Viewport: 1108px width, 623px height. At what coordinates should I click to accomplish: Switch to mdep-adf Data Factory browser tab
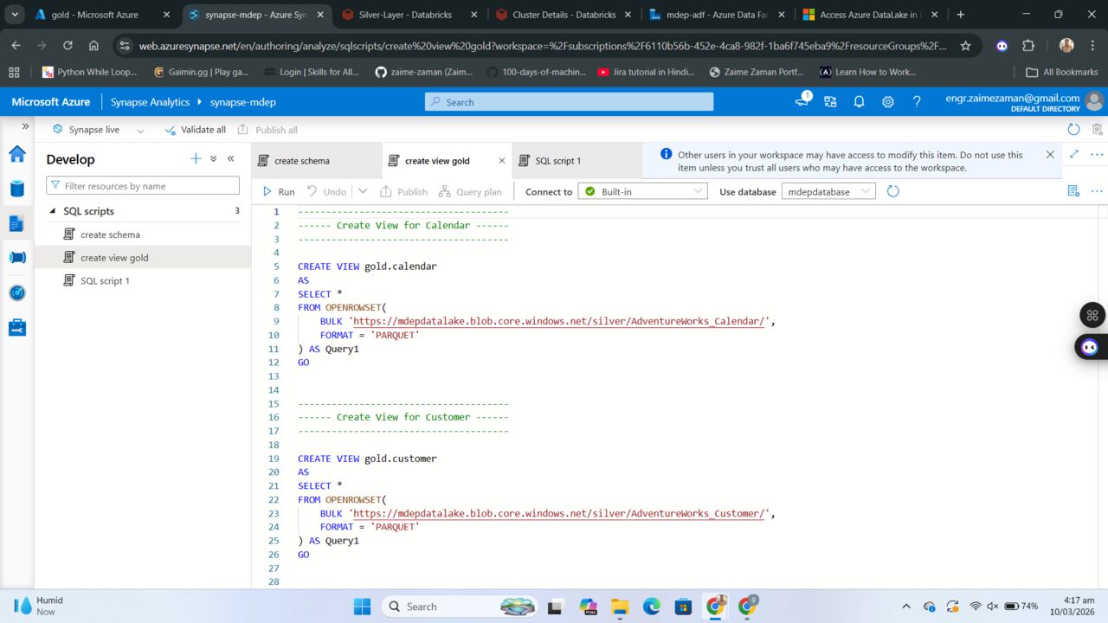716,15
